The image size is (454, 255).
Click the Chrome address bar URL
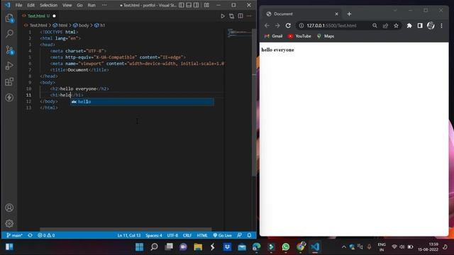tap(331, 25)
